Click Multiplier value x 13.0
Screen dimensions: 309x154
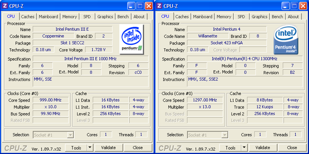[x=205, y=107]
